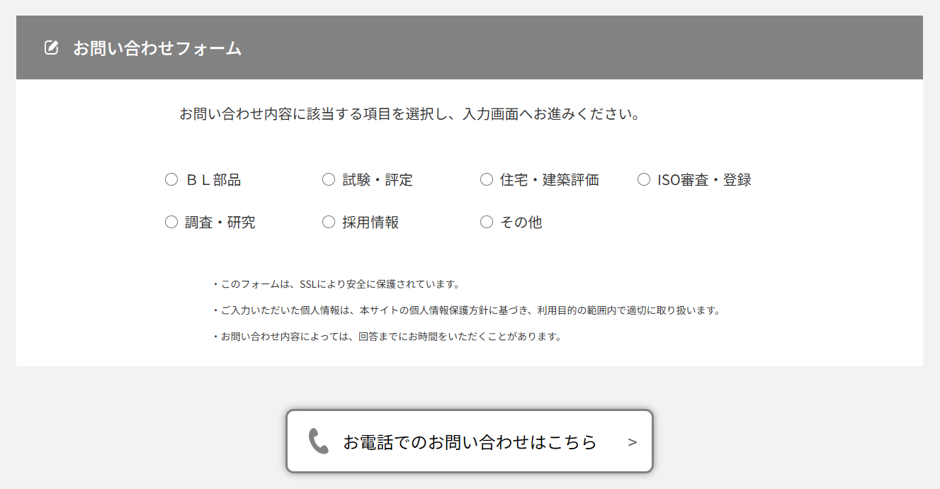Image resolution: width=940 pixels, height=489 pixels.
Task: Click the 個人情報保護方針 privacy notice line
Action: 467,310
